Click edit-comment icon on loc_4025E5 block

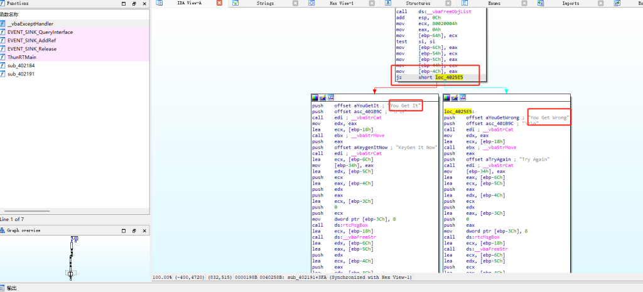tap(455, 97)
